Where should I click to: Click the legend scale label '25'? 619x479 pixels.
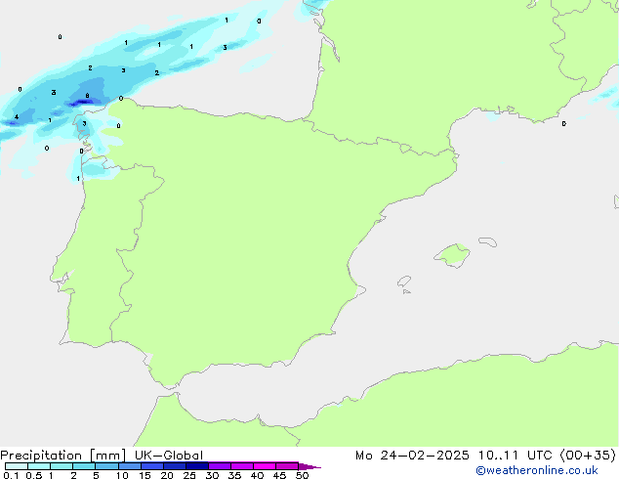point(189,475)
